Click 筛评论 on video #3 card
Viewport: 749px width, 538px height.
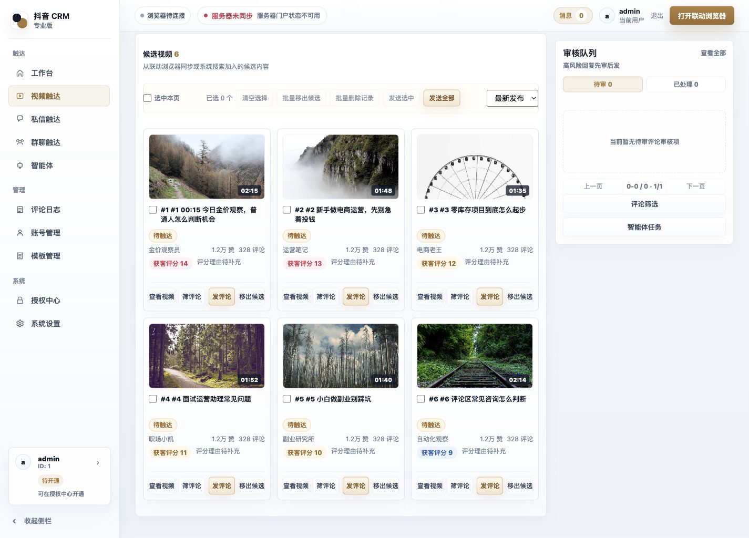coord(460,296)
